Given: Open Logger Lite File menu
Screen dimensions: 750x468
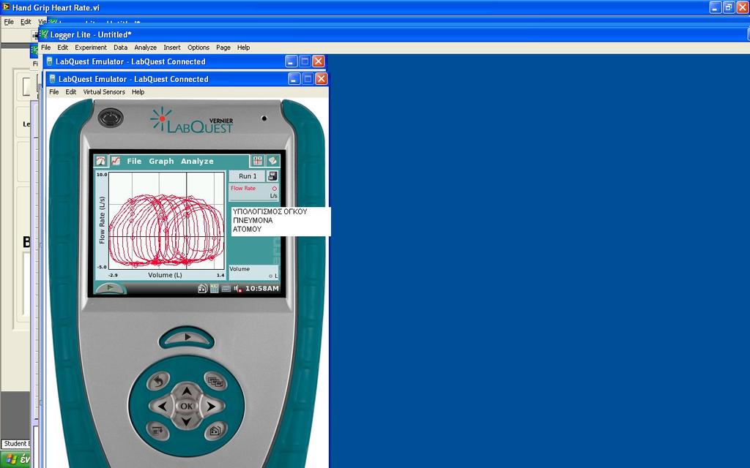Looking at the screenshot, I should click(46, 48).
